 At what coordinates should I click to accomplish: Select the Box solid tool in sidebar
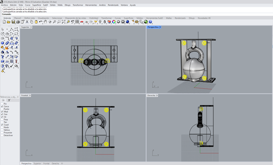click(2, 43)
